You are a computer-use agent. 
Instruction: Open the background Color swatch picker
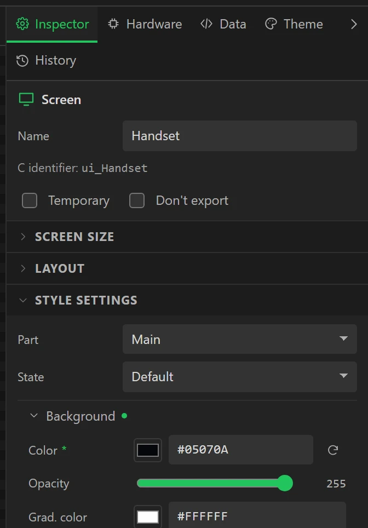pos(148,450)
